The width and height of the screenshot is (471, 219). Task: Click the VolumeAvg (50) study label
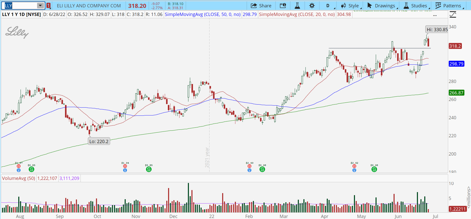[19, 178]
